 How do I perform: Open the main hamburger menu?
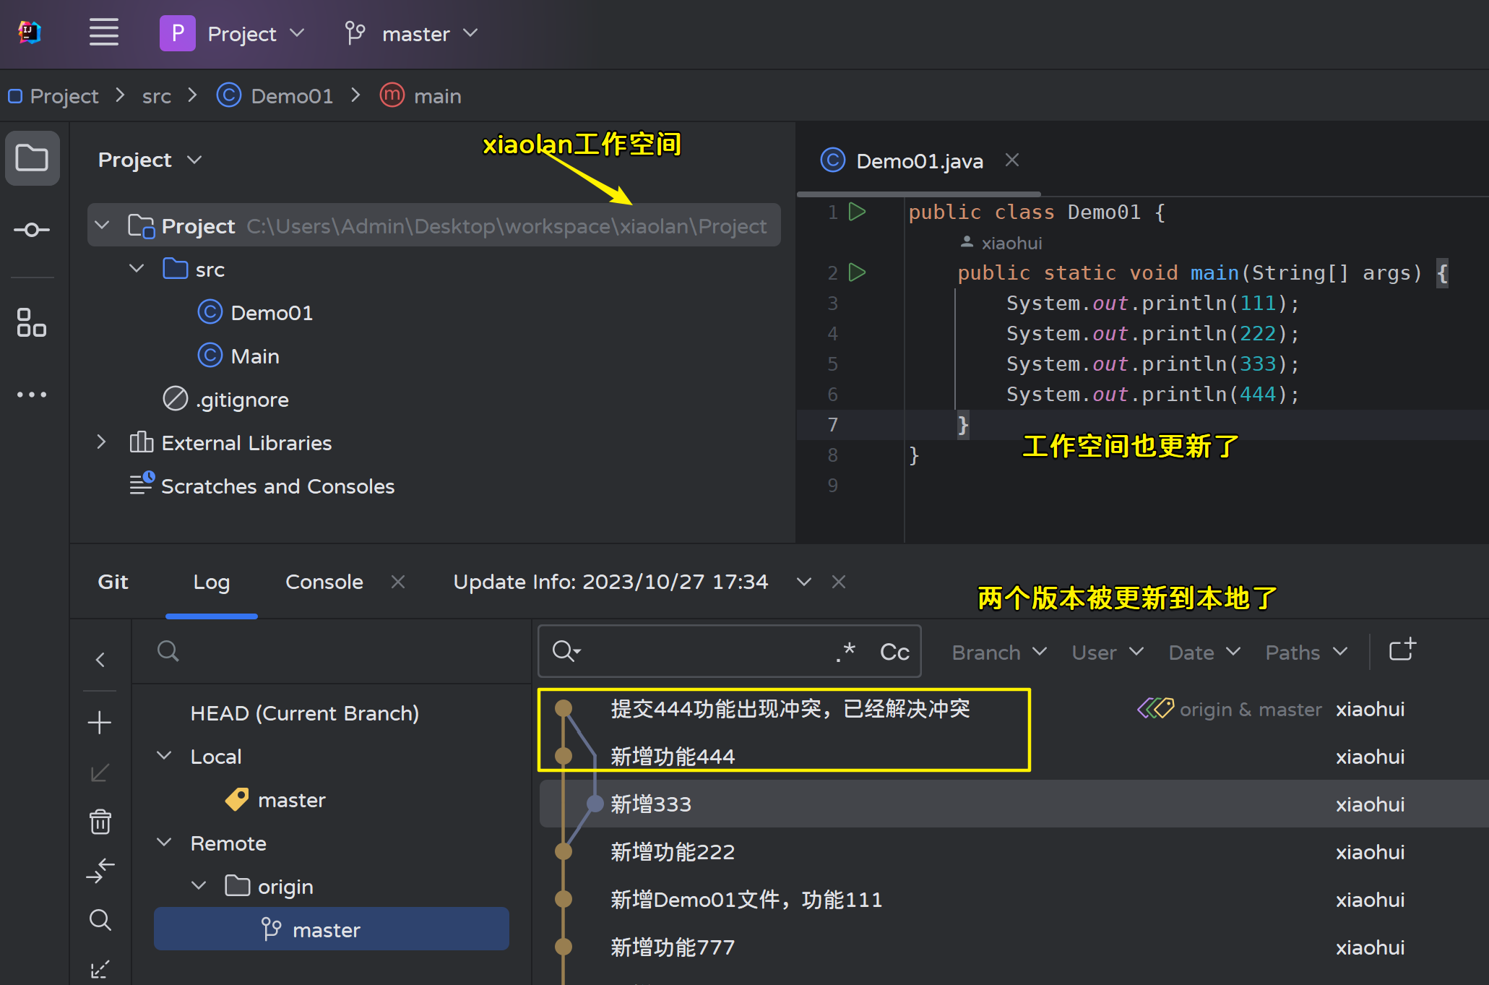(x=103, y=33)
